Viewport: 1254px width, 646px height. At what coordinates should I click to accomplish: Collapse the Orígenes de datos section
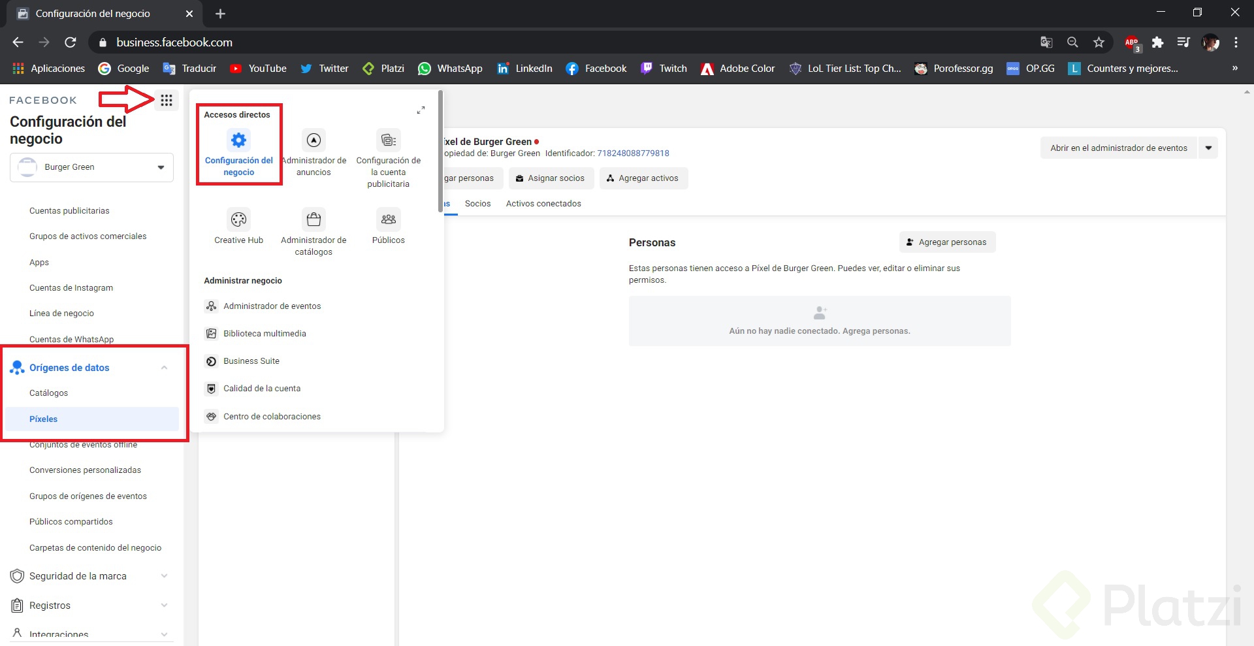[164, 368]
